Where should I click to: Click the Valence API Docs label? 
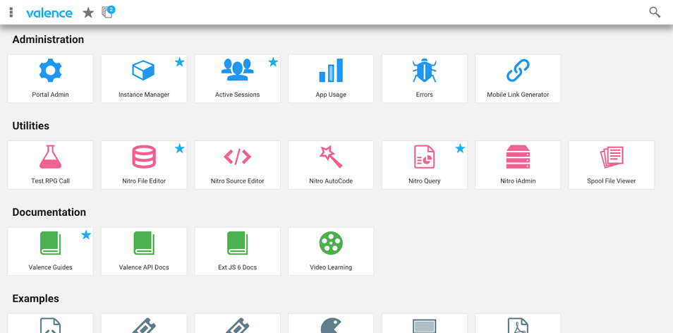coord(144,267)
